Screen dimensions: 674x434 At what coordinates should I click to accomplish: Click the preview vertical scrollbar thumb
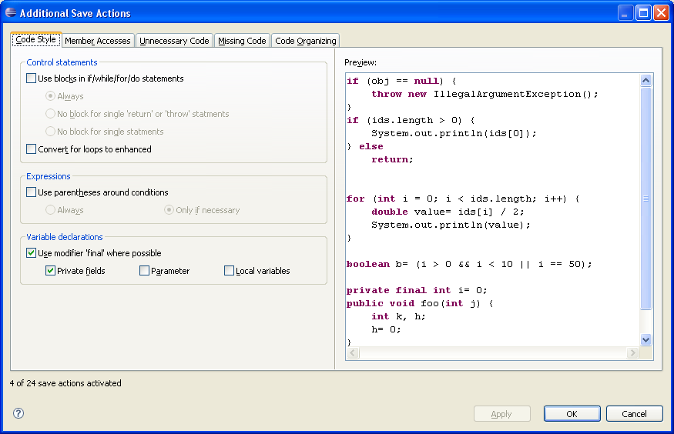pos(645,198)
